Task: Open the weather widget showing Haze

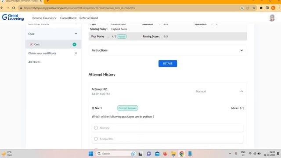Action: click(7, 154)
